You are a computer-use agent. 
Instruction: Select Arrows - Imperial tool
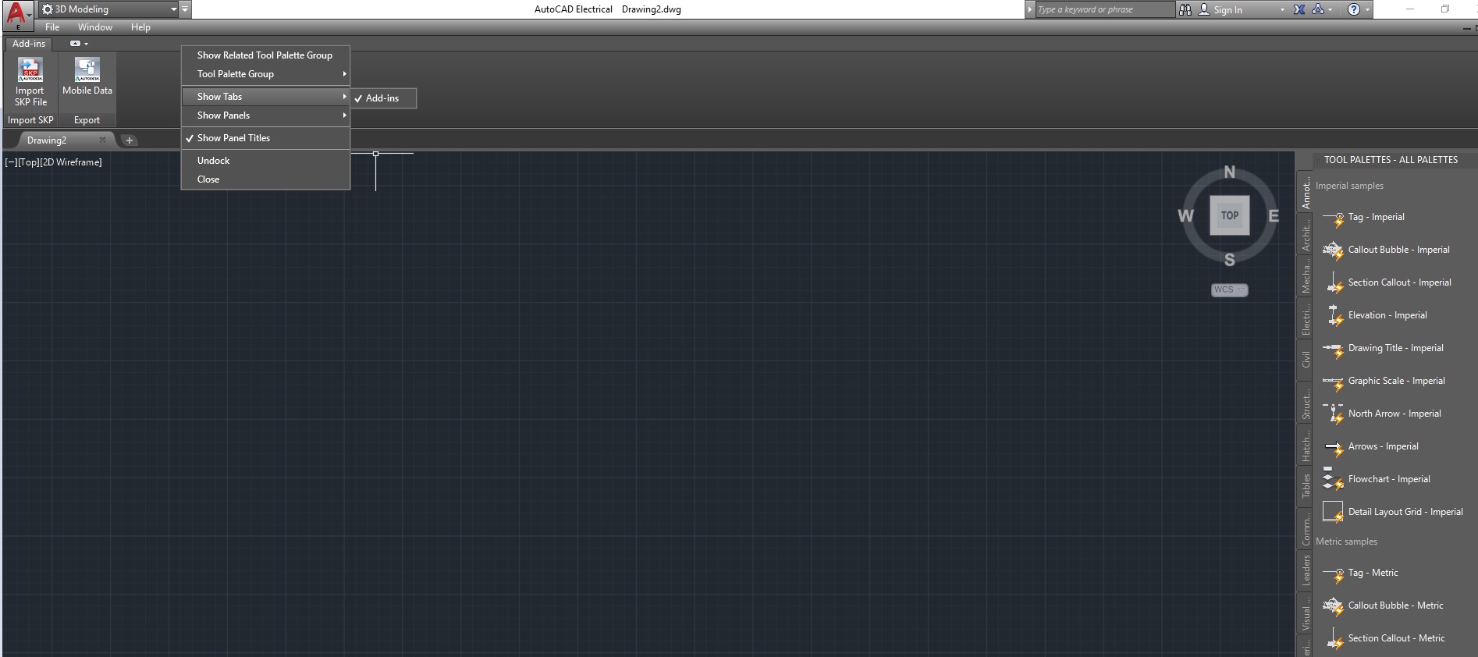tap(1373, 446)
